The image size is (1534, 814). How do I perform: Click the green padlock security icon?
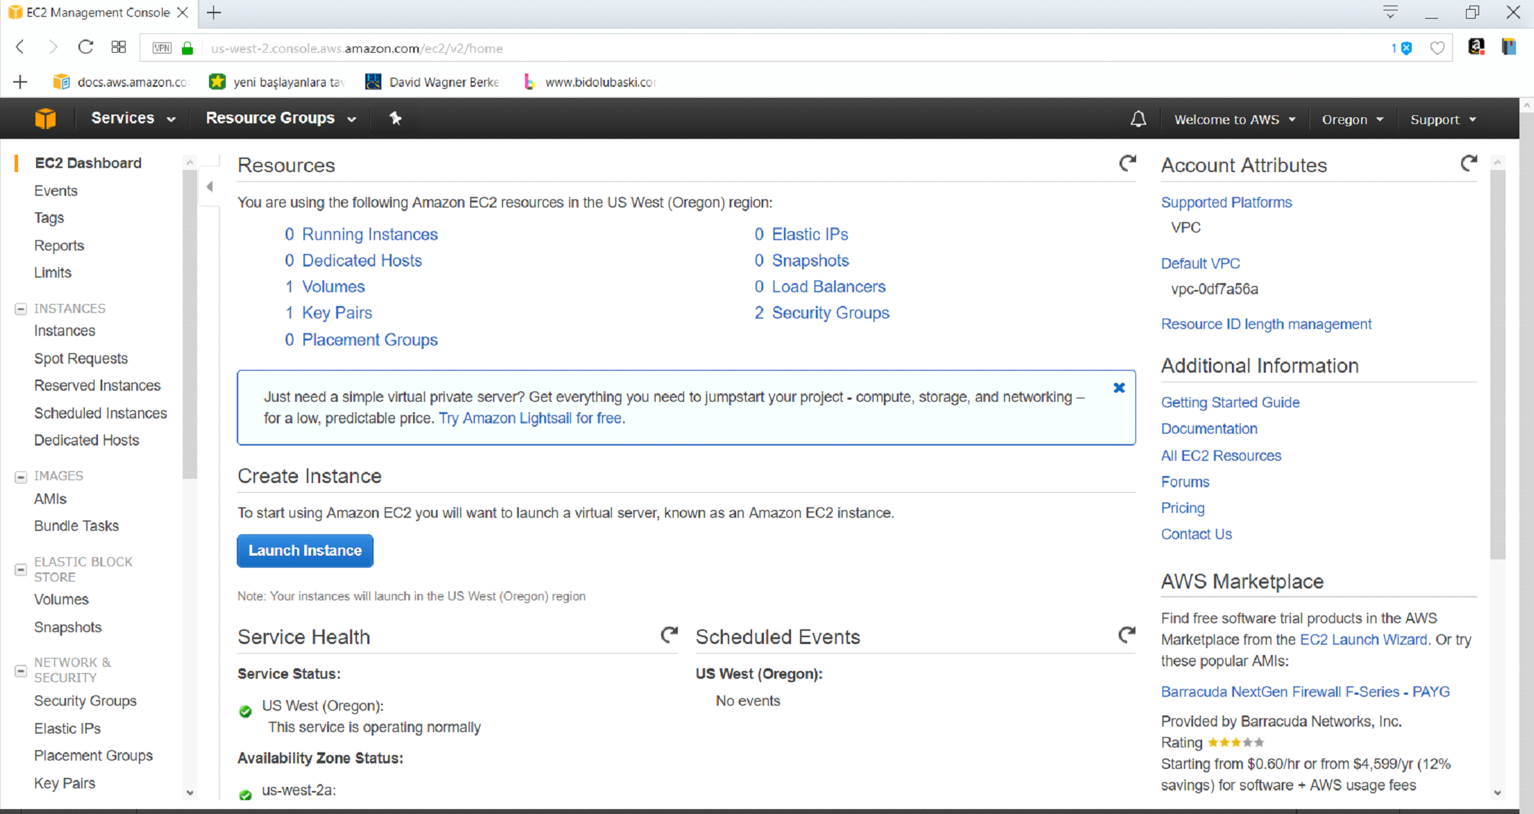187,48
